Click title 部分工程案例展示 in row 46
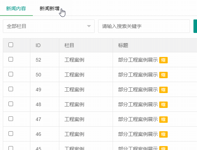Screen dimensions: 197x150 coord(138,134)
